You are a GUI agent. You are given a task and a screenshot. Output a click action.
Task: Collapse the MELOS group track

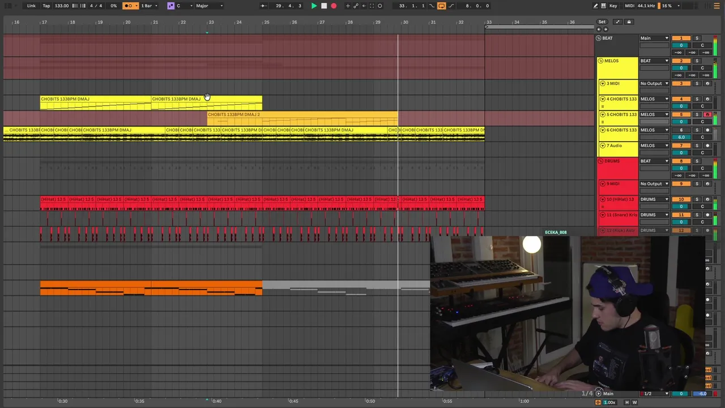tap(600, 61)
